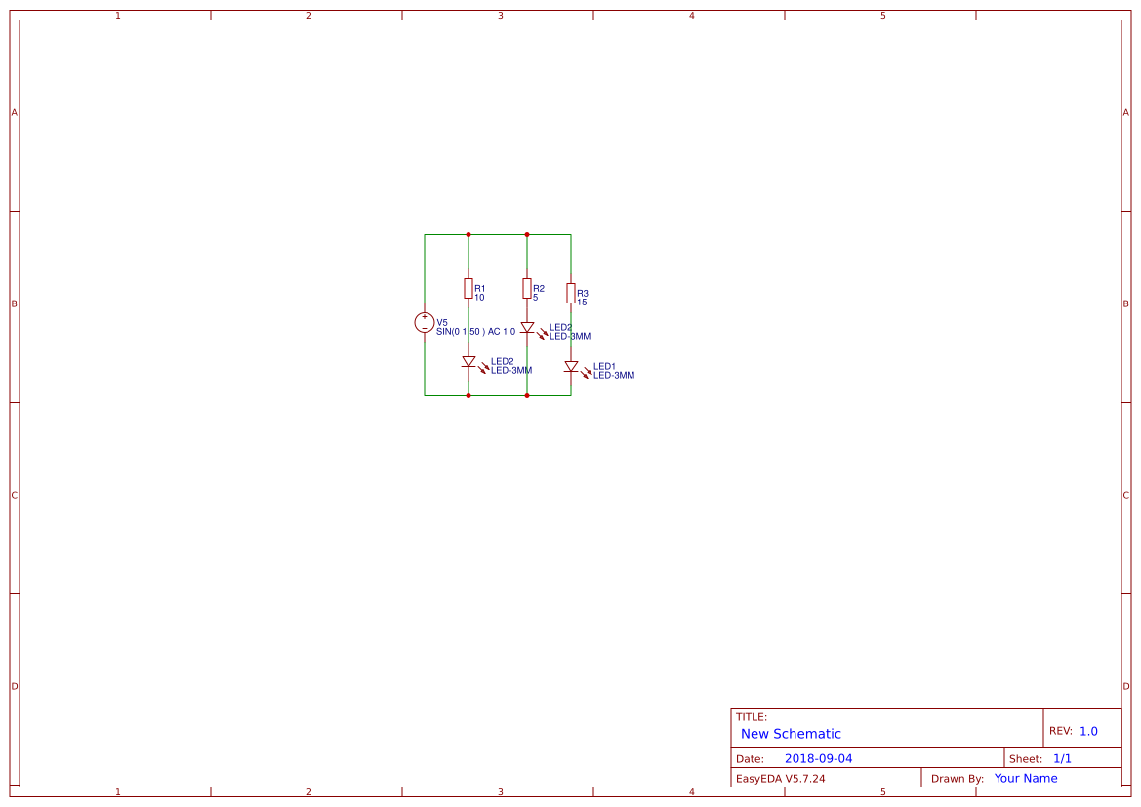Click the 'SIN(0 1 50 ) AC 1 0' value text
Screen dimensions: 1141x807
pyautogui.click(x=476, y=332)
